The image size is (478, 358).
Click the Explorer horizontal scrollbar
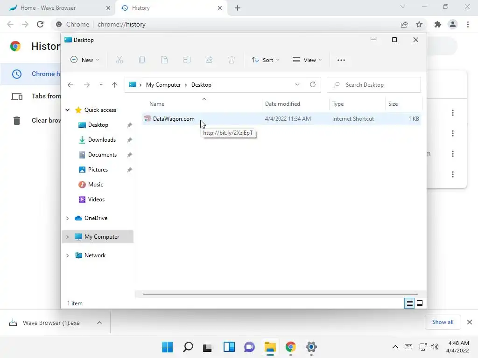click(x=281, y=294)
